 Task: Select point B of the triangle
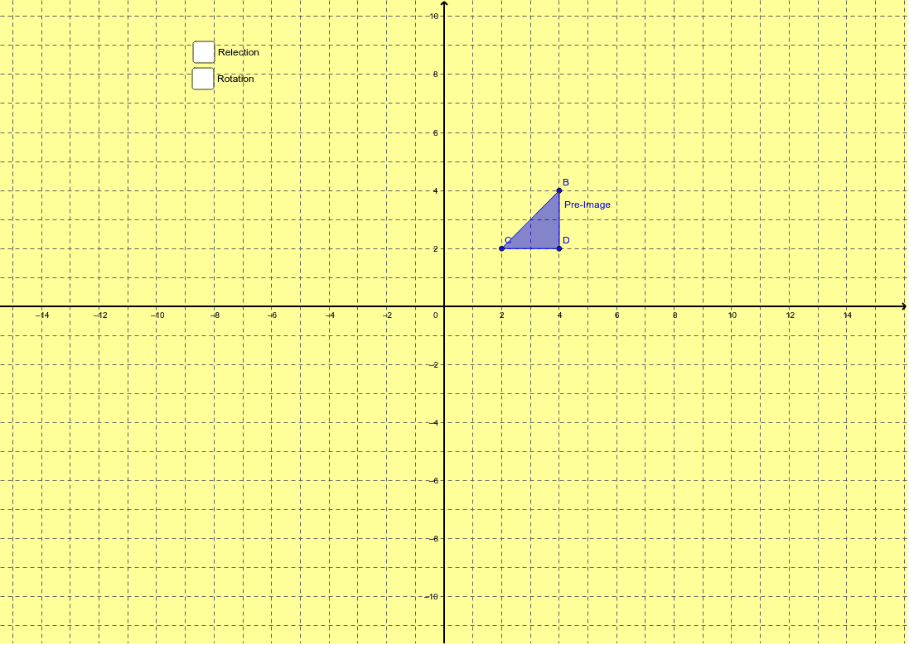coord(559,190)
